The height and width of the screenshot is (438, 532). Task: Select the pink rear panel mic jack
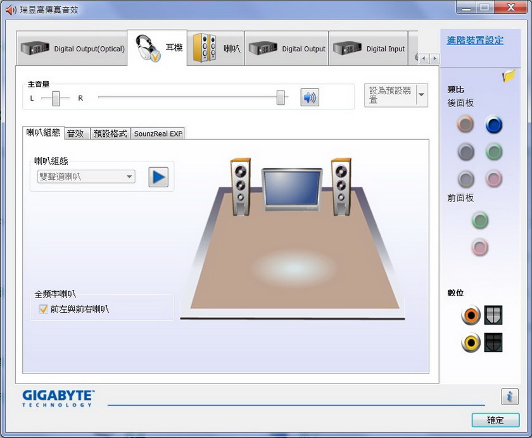click(494, 178)
